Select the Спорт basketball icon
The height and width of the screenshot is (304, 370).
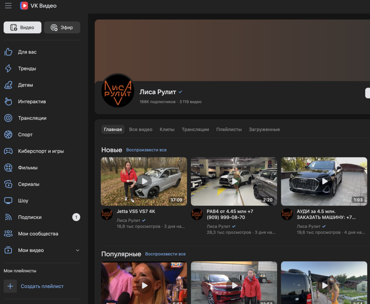click(x=8, y=135)
